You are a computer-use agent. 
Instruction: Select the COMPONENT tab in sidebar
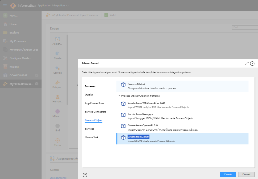click(x=18, y=75)
